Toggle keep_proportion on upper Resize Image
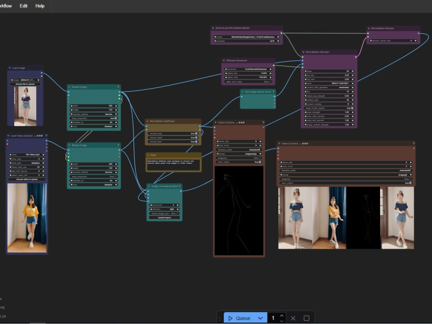The height and width of the screenshot is (324, 432). [94, 118]
